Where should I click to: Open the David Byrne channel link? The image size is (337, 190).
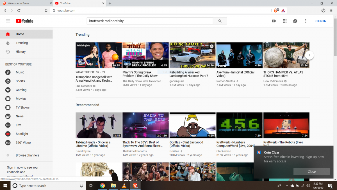click(x=83, y=151)
